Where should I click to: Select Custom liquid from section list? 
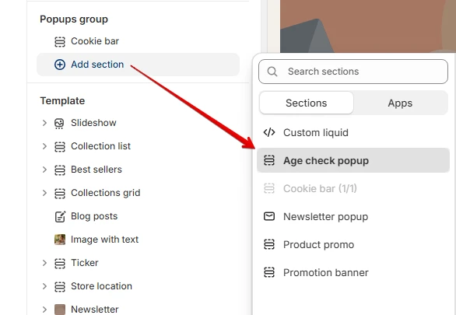tap(353, 132)
